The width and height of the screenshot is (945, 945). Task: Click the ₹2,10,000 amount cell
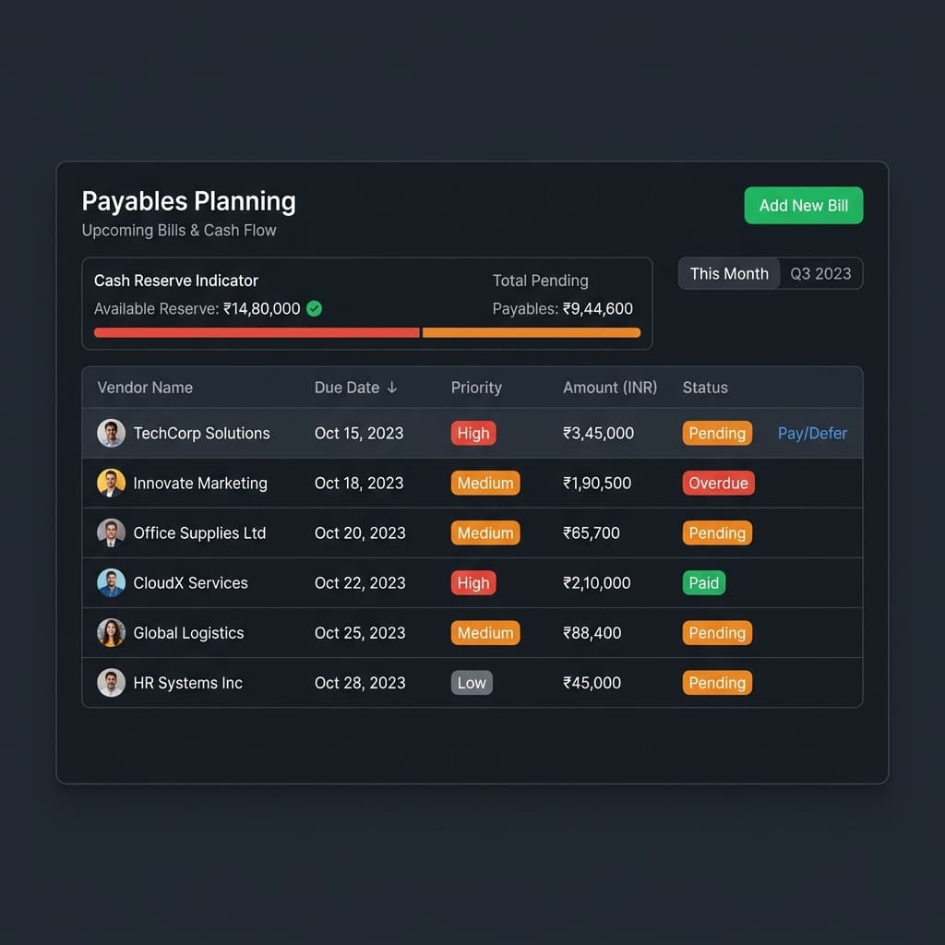597,583
